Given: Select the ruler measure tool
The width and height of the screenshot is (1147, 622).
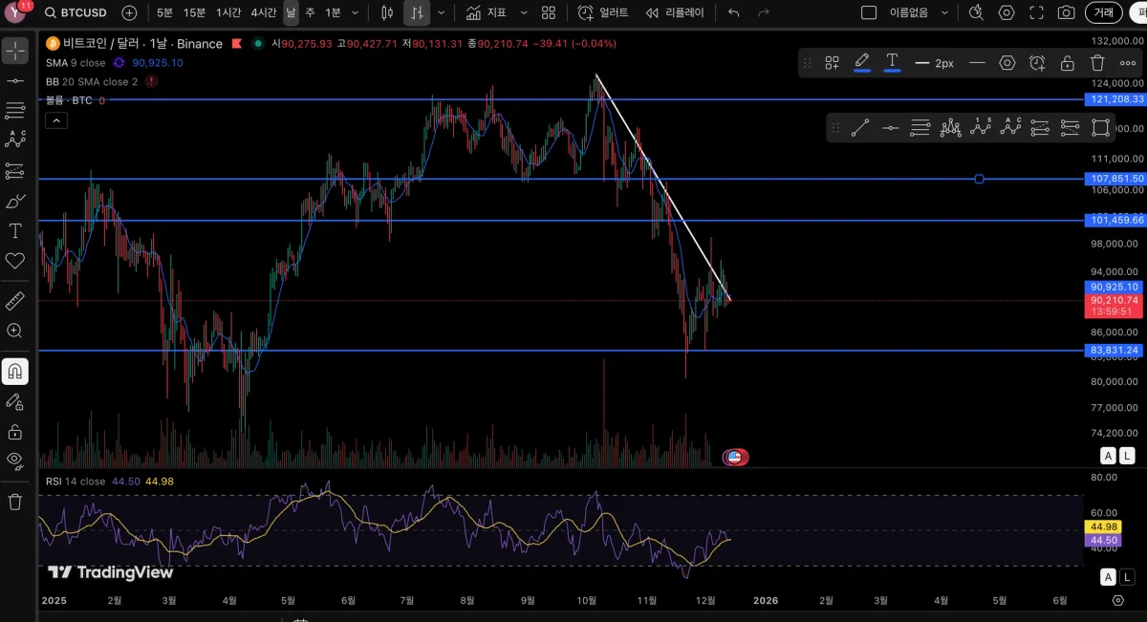Looking at the screenshot, I should [x=15, y=301].
